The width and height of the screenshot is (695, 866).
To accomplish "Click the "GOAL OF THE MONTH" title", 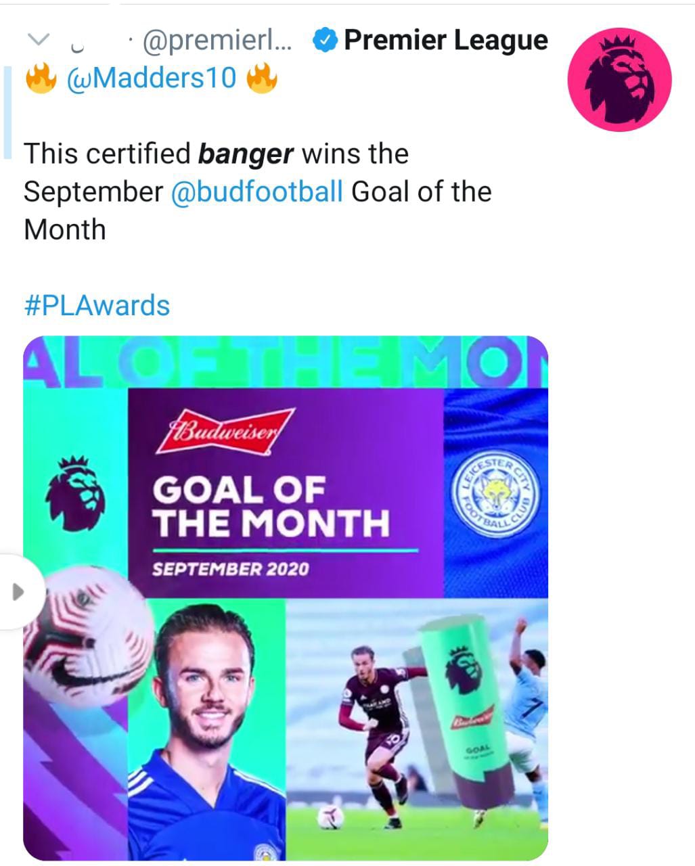I will click(x=271, y=506).
